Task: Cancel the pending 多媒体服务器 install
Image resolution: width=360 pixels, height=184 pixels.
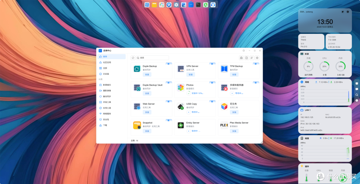Action: click(232, 93)
